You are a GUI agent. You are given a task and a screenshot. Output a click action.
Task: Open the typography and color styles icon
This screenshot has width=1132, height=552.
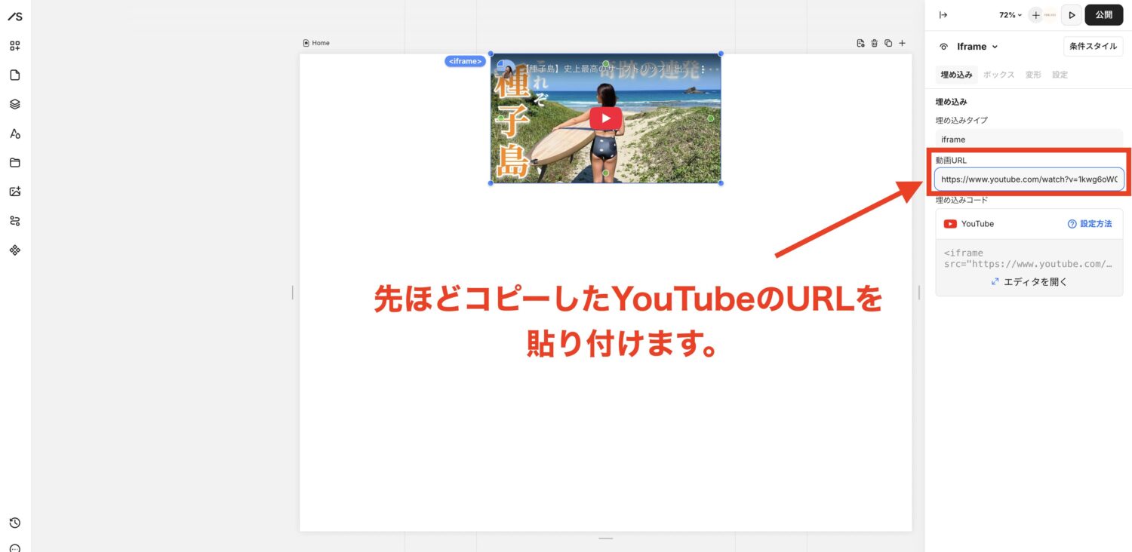click(x=14, y=133)
